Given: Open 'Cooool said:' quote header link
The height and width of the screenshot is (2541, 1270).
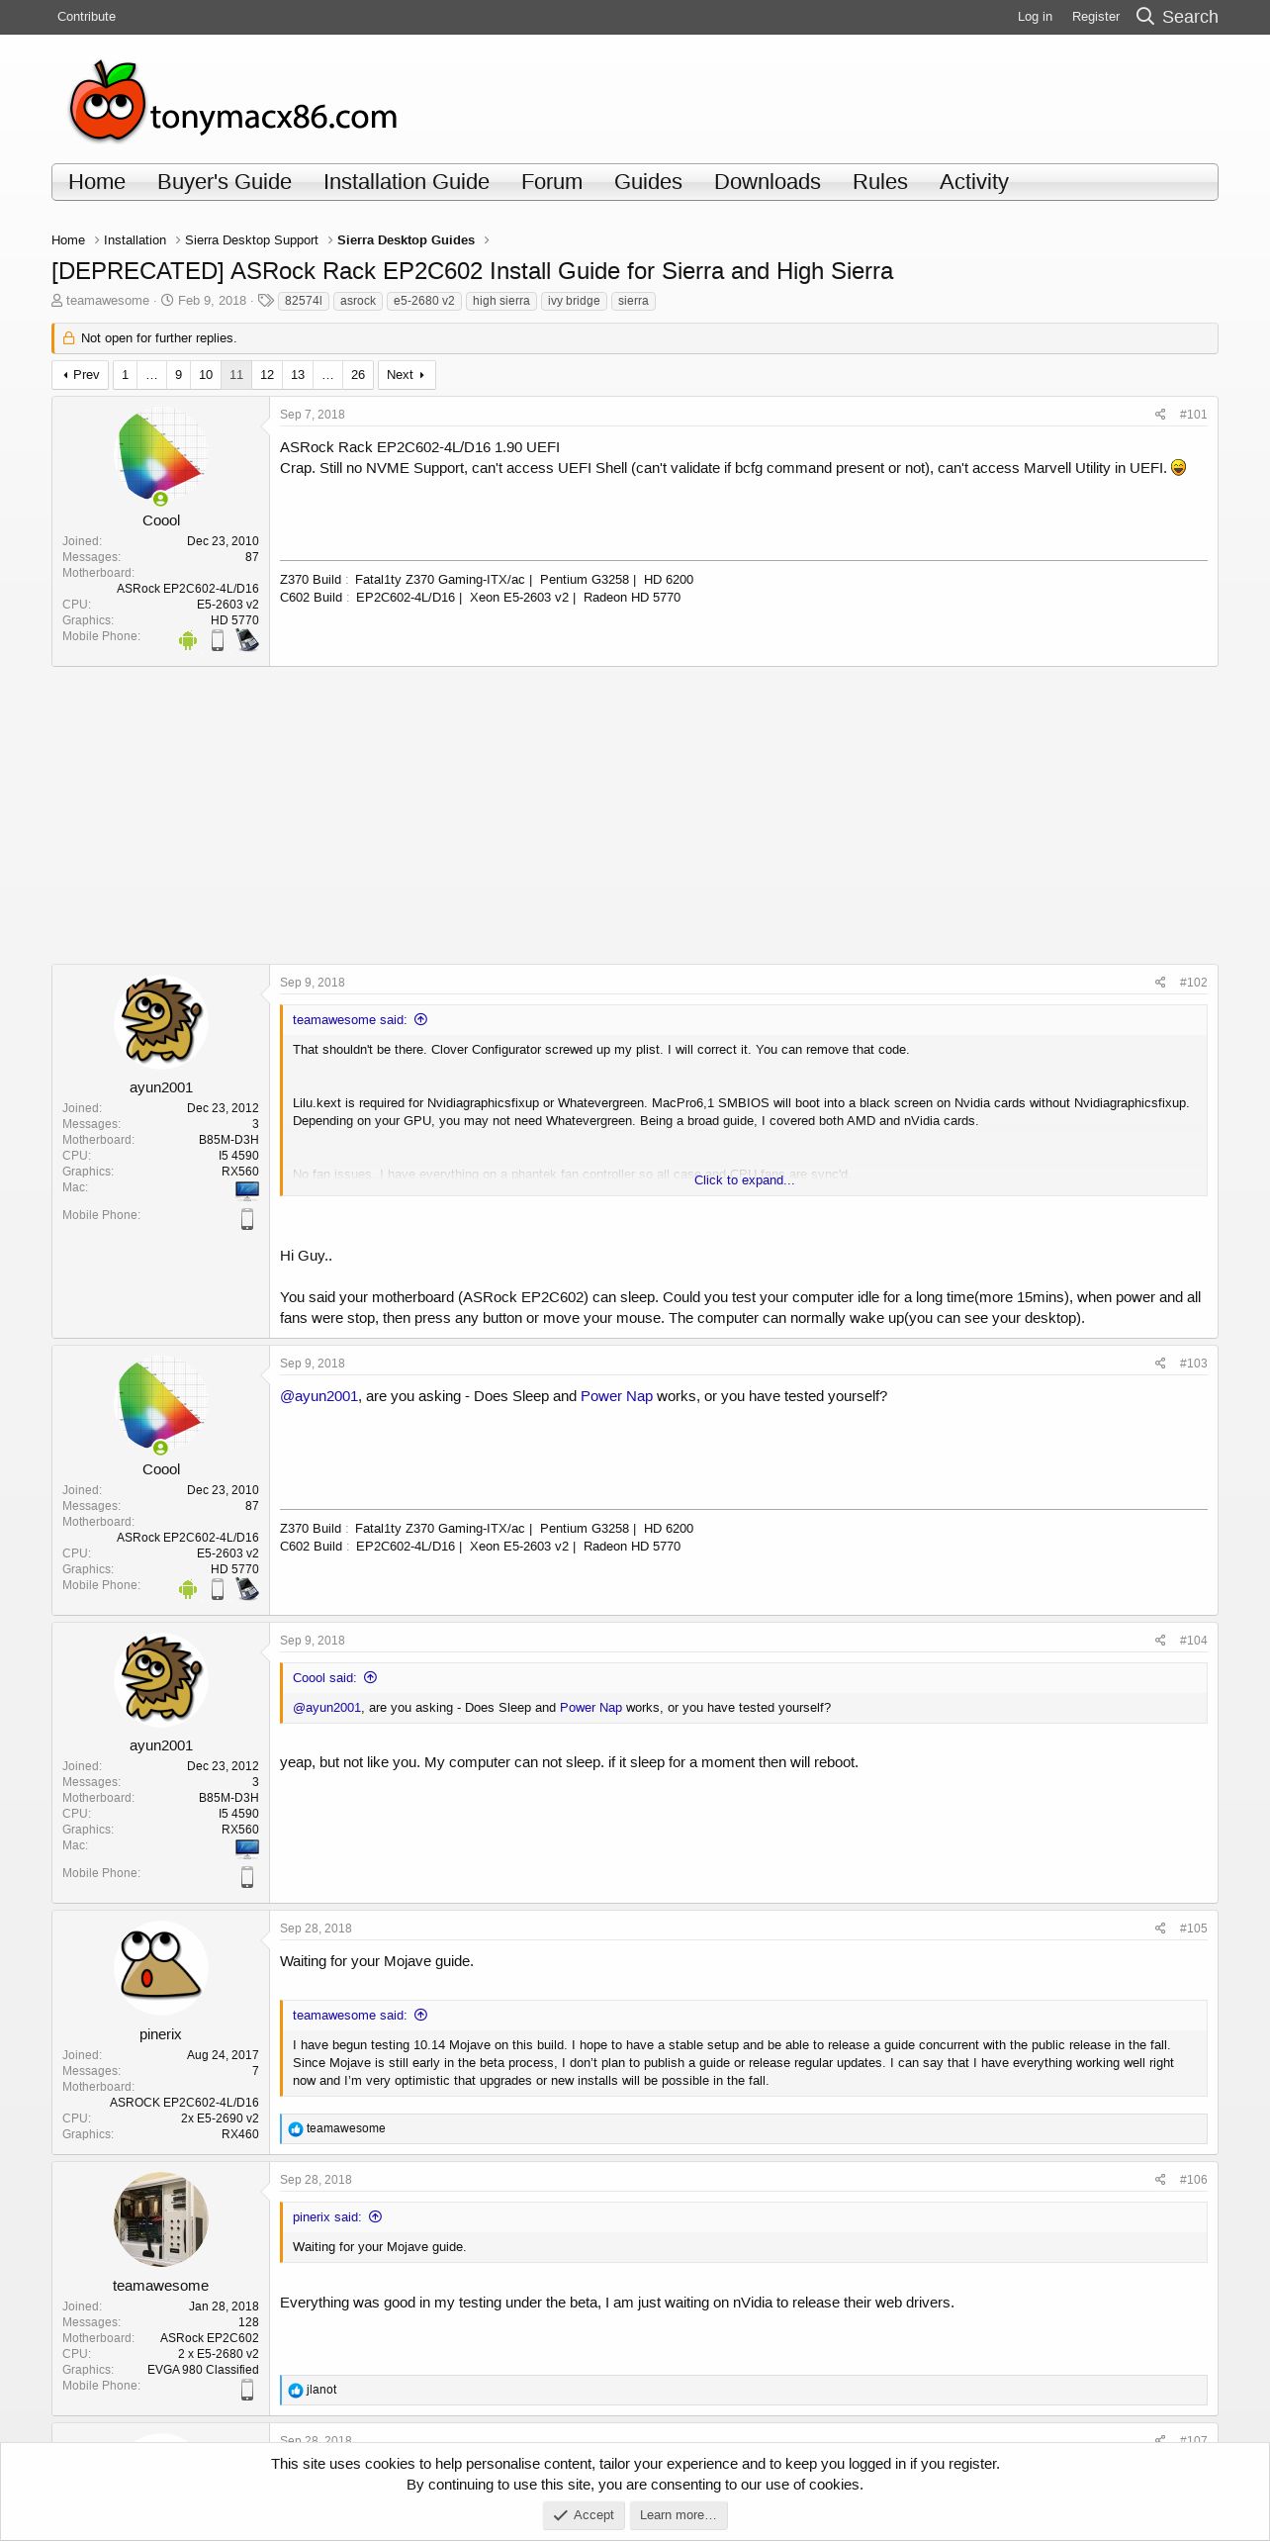Looking at the screenshot, I should pyautogui.click(x=324, y=1678).
